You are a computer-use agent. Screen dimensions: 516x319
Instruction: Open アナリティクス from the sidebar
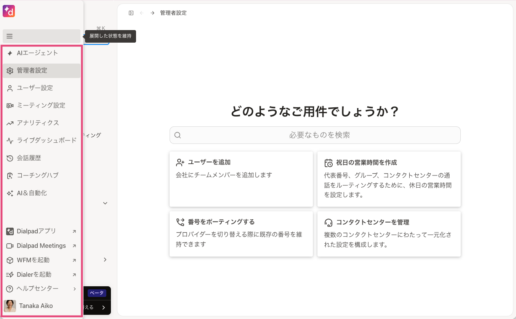tap(42, 123)
